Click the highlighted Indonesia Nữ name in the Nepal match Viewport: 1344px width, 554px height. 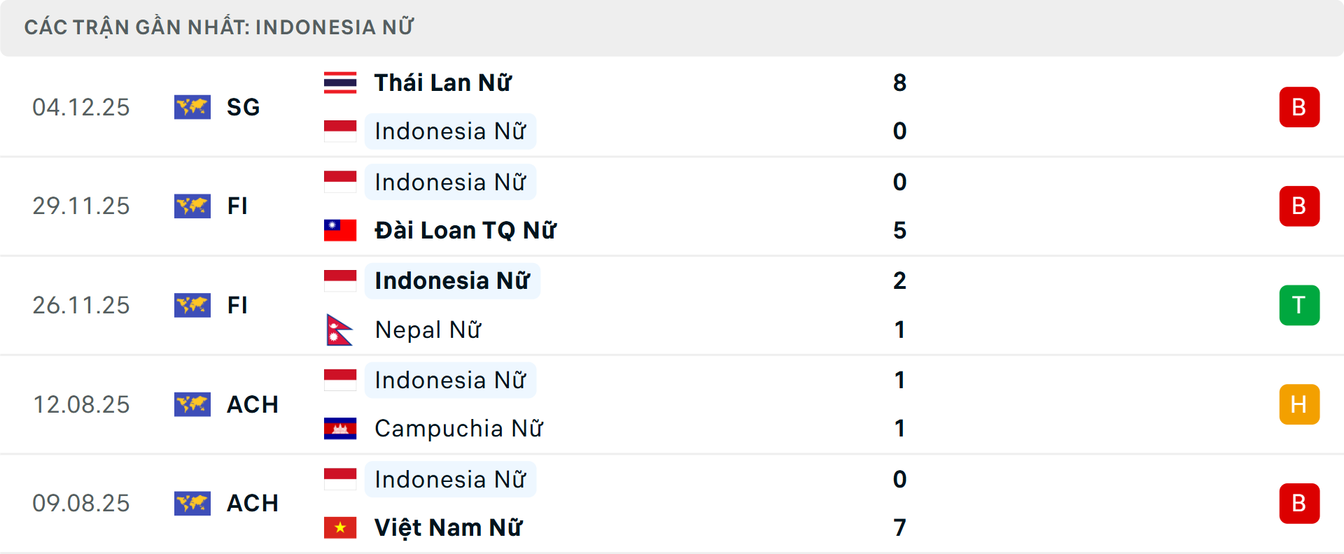(x=451, y=280)
